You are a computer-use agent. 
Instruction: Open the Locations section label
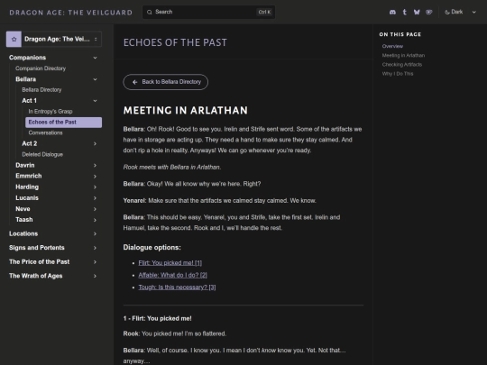point(23,233)
